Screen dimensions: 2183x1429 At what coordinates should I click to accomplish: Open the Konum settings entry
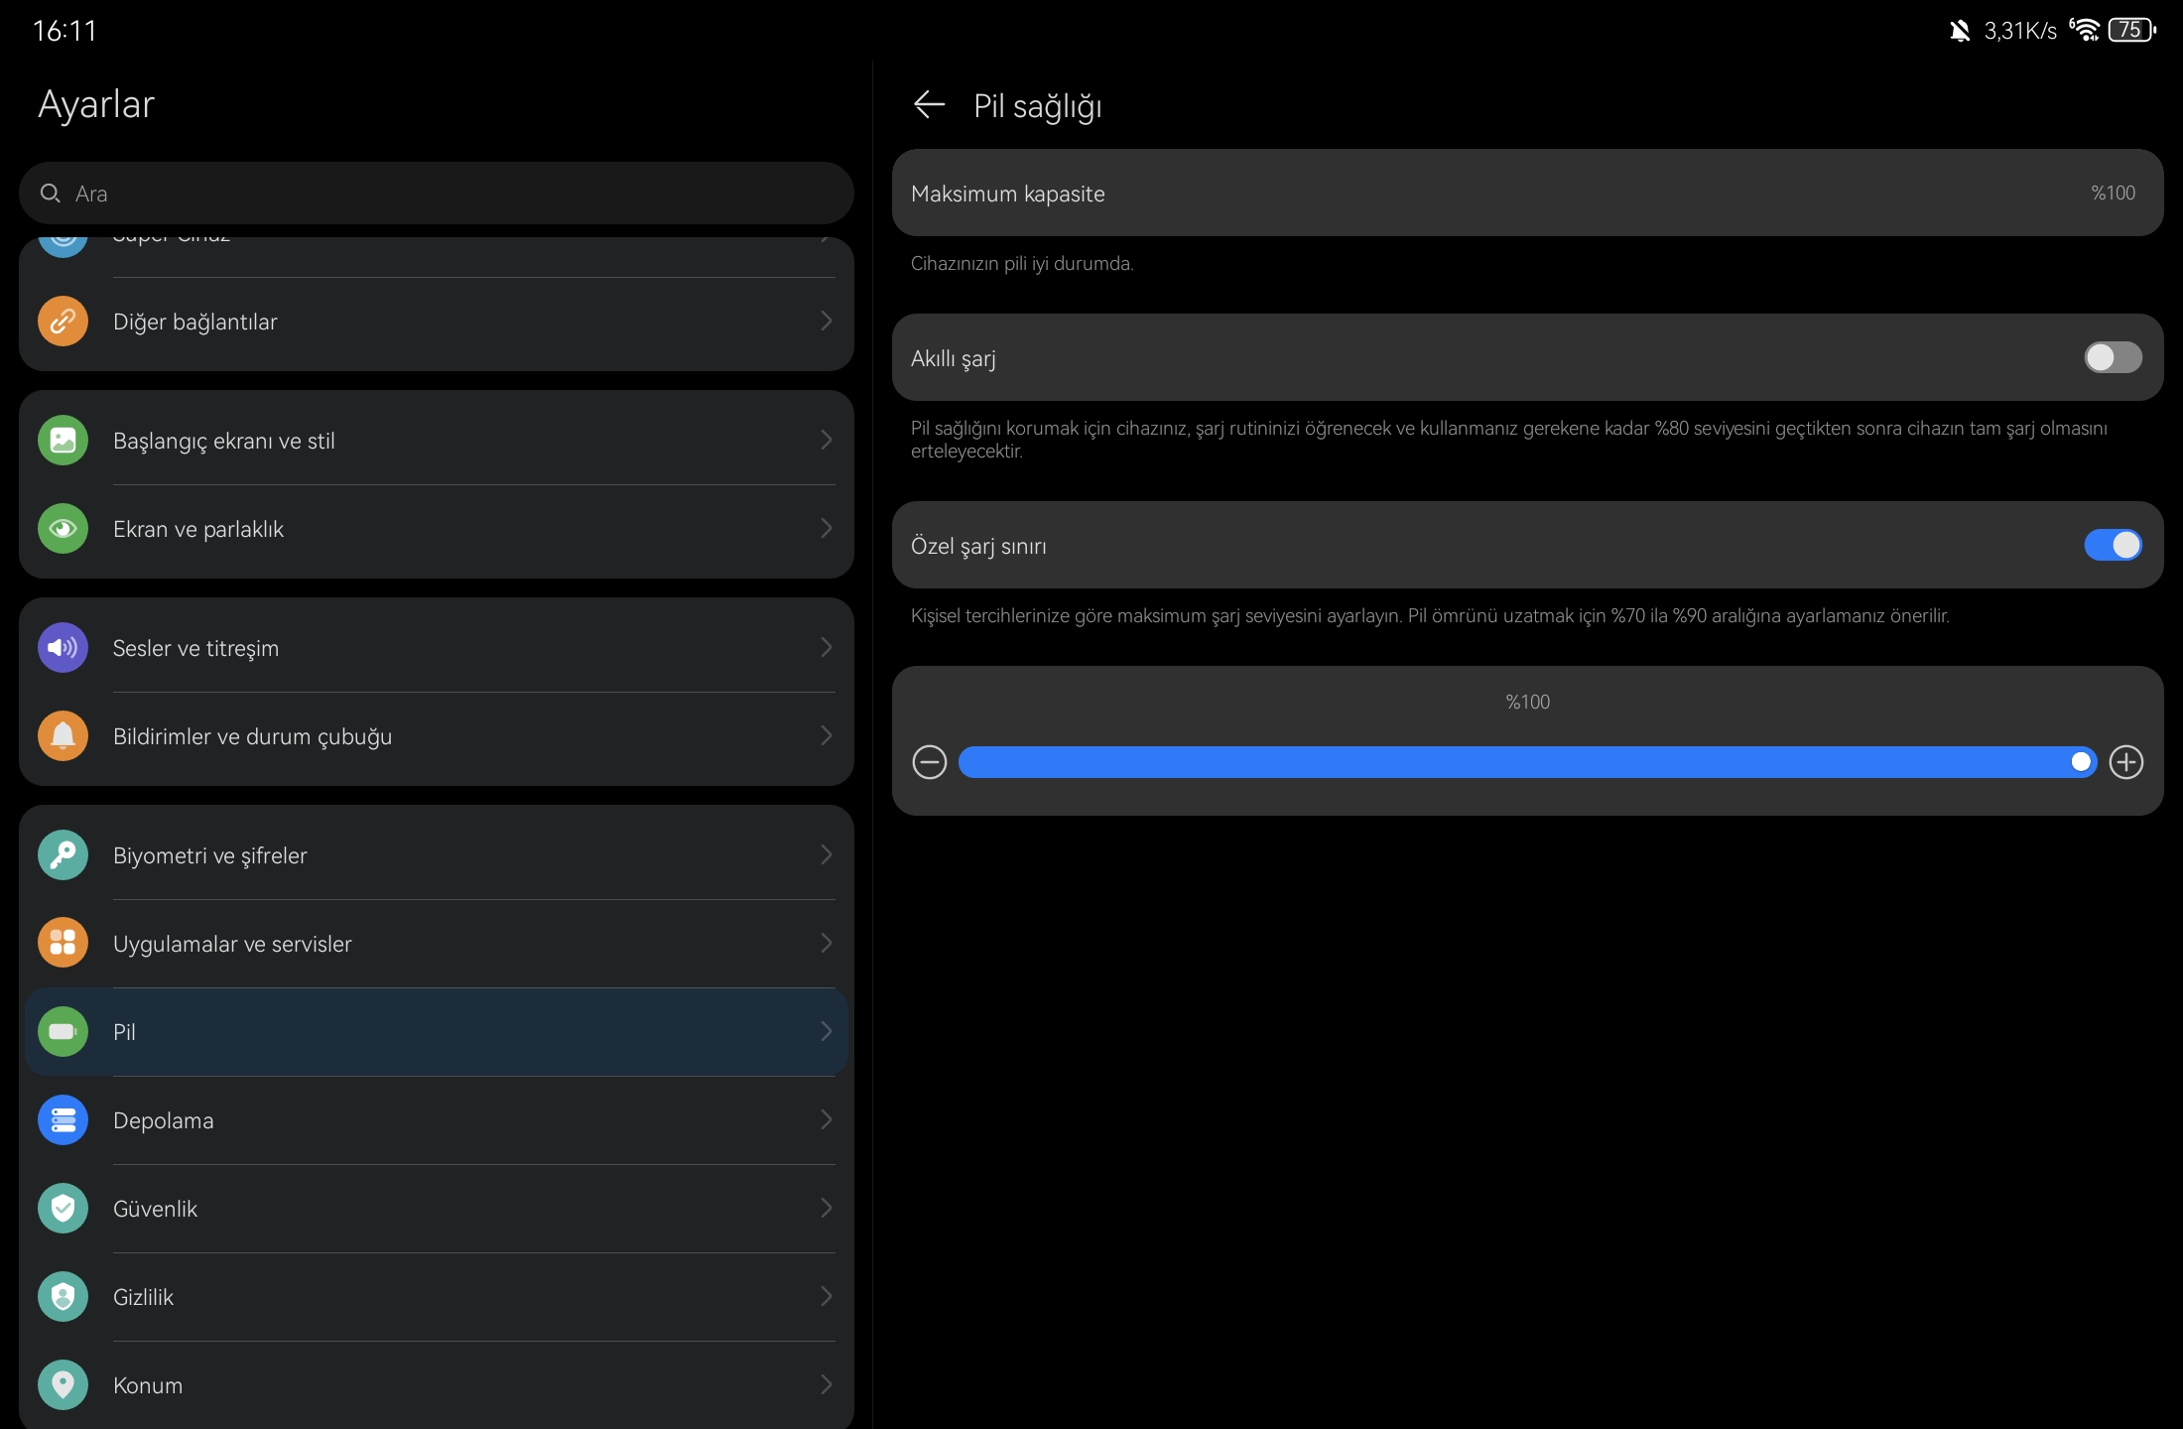pos(437,1385)
